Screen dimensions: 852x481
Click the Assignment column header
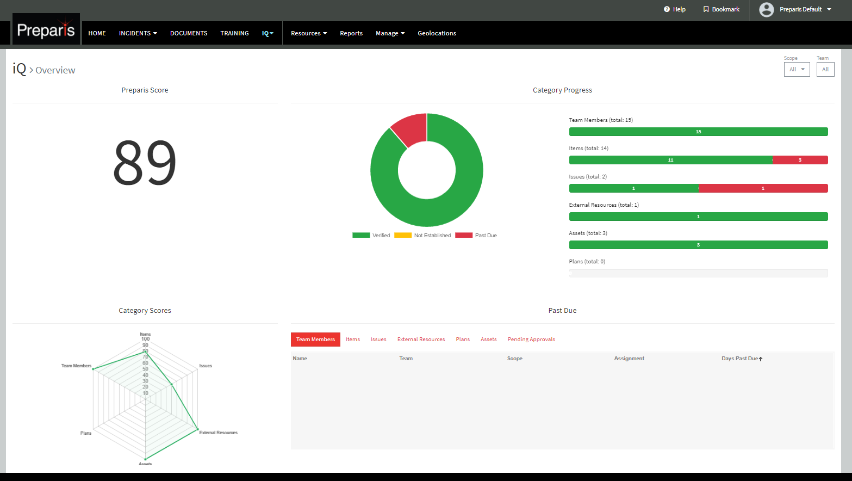[629, 359]
